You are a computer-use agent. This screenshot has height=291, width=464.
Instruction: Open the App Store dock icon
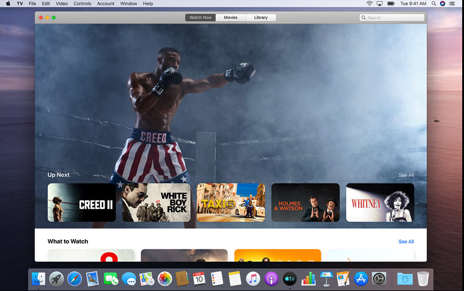[x=361, y=278]
